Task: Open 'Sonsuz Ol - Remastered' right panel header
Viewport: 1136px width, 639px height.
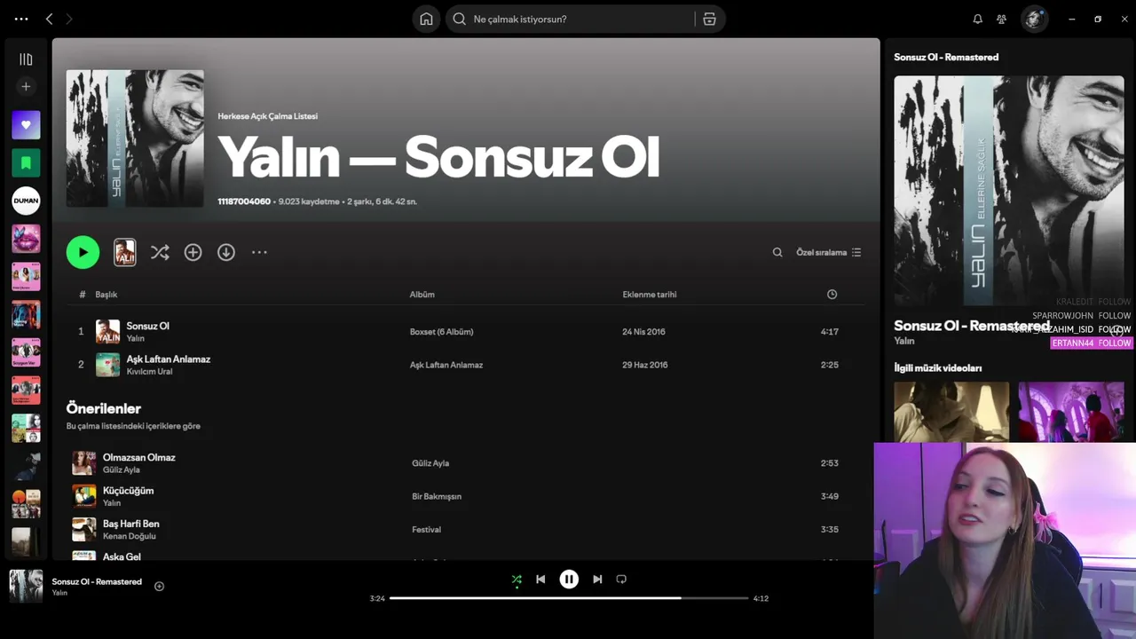Action: click(x=946, y=57)
